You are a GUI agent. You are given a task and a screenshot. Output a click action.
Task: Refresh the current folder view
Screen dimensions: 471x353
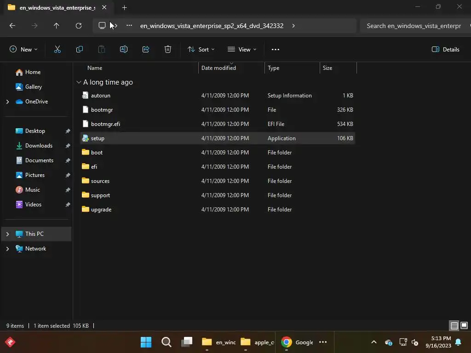click(x=79, y=26)
